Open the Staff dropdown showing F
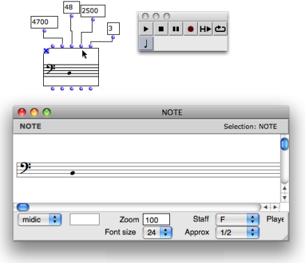 point(237,219)
